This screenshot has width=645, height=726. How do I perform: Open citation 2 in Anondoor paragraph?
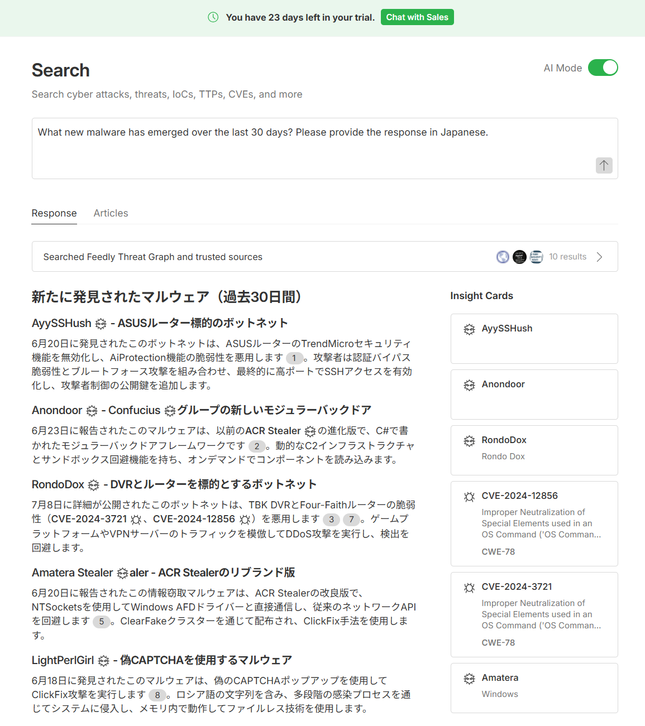(257, 446)
